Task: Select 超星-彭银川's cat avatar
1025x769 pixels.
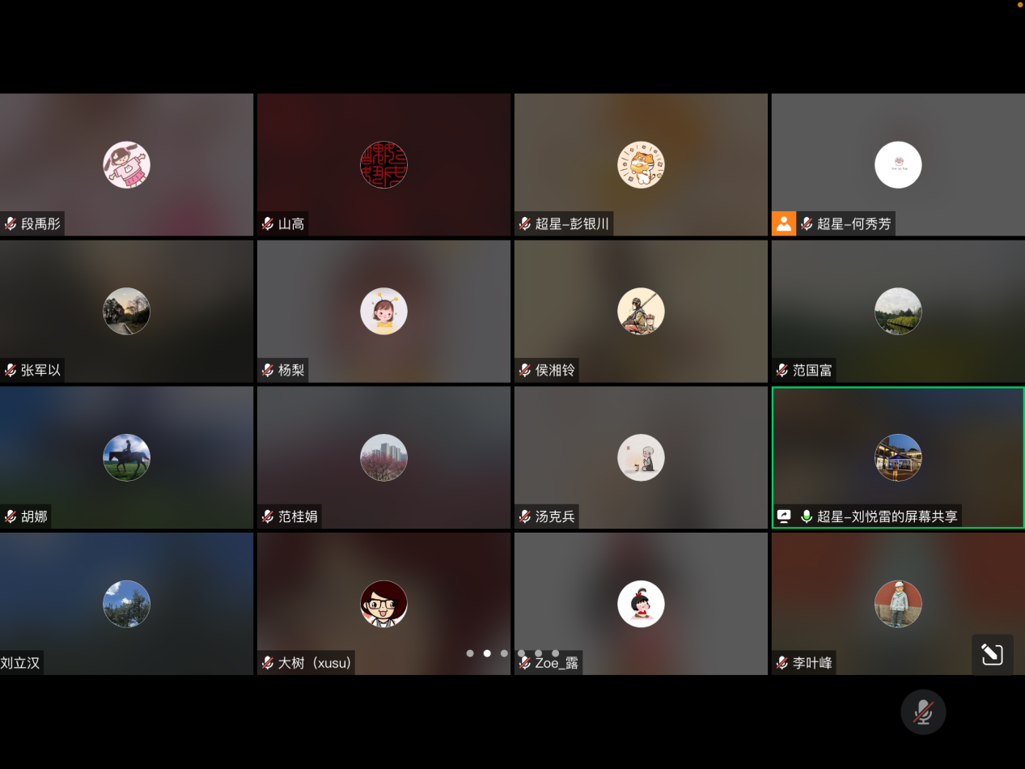Action: tap(641, 165)
